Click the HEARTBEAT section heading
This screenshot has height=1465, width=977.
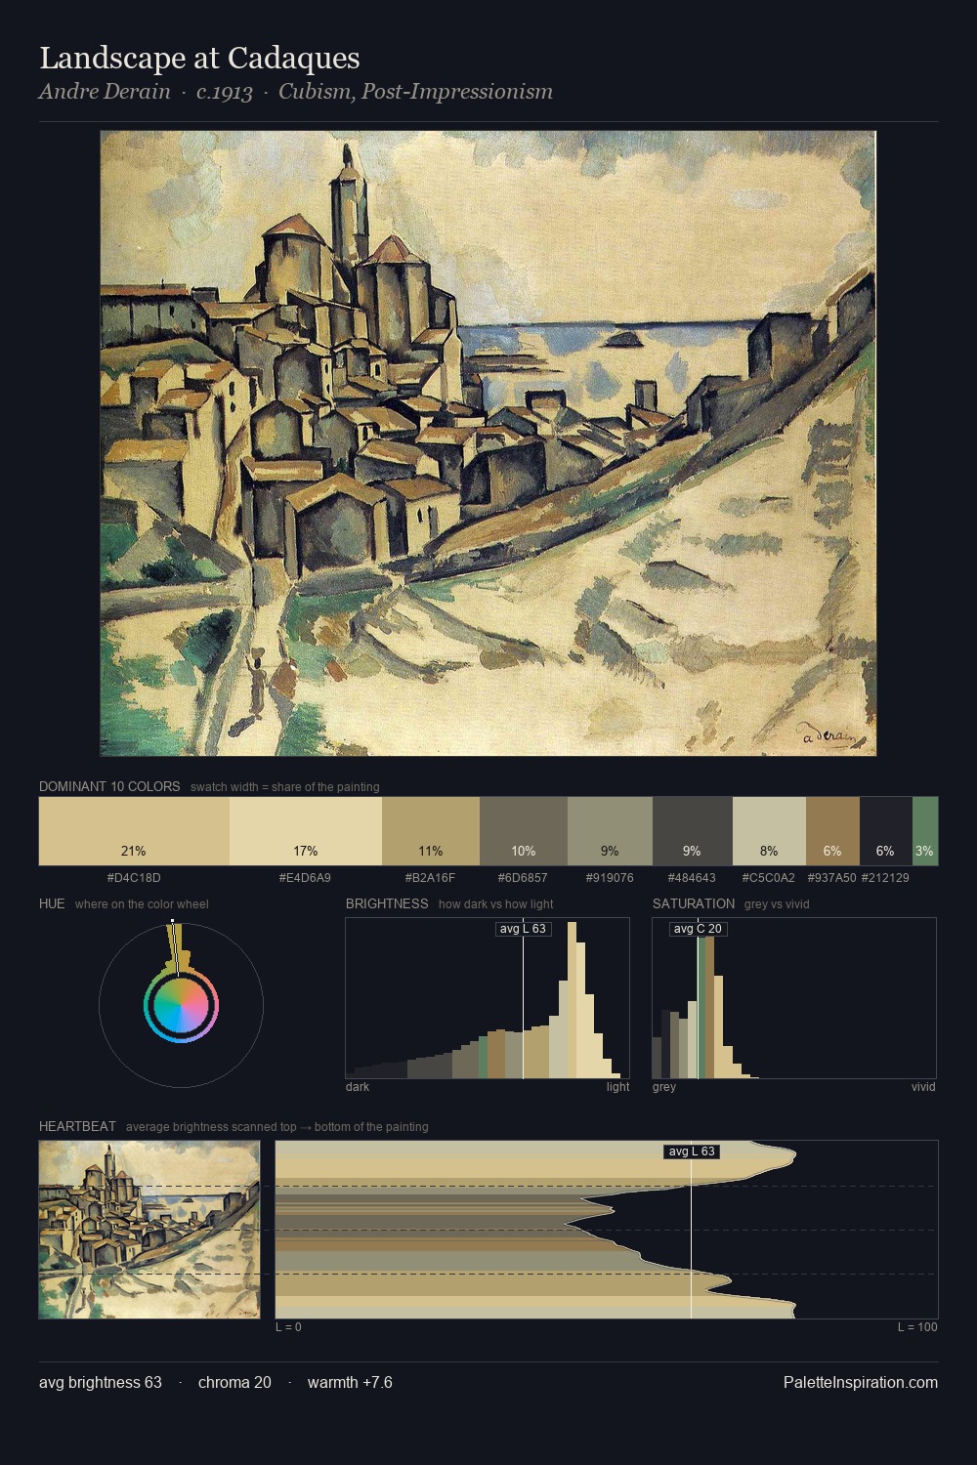click(x=77, y=1126)
